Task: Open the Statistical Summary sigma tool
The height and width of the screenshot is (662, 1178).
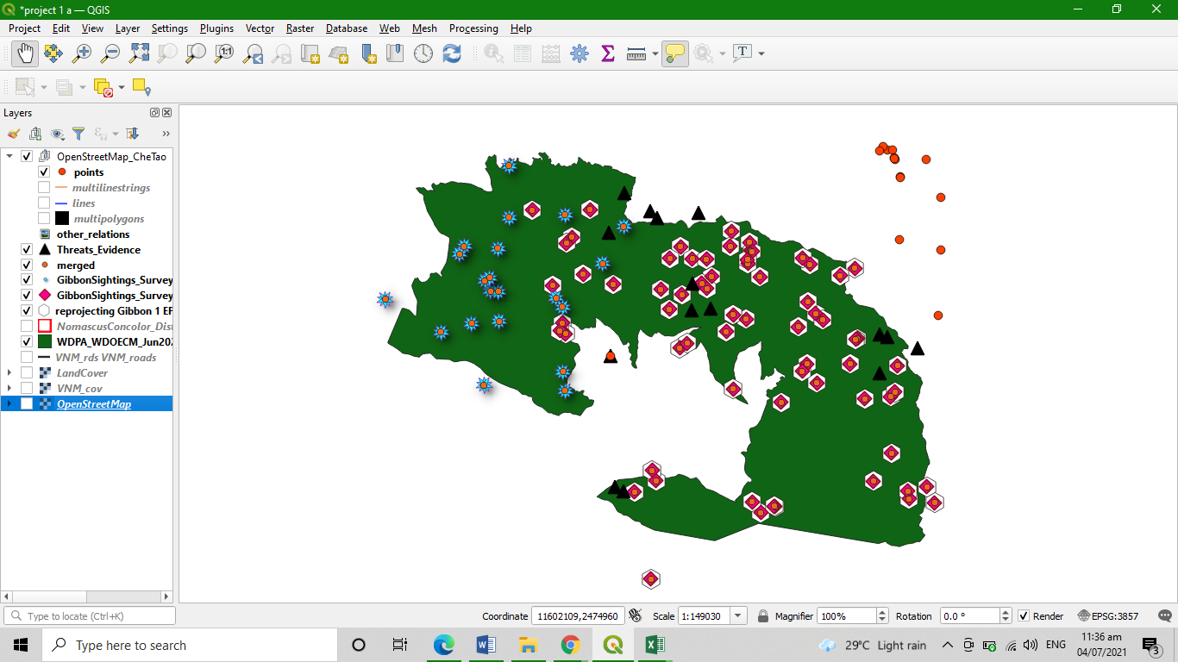Action: (x=608, y=53)
